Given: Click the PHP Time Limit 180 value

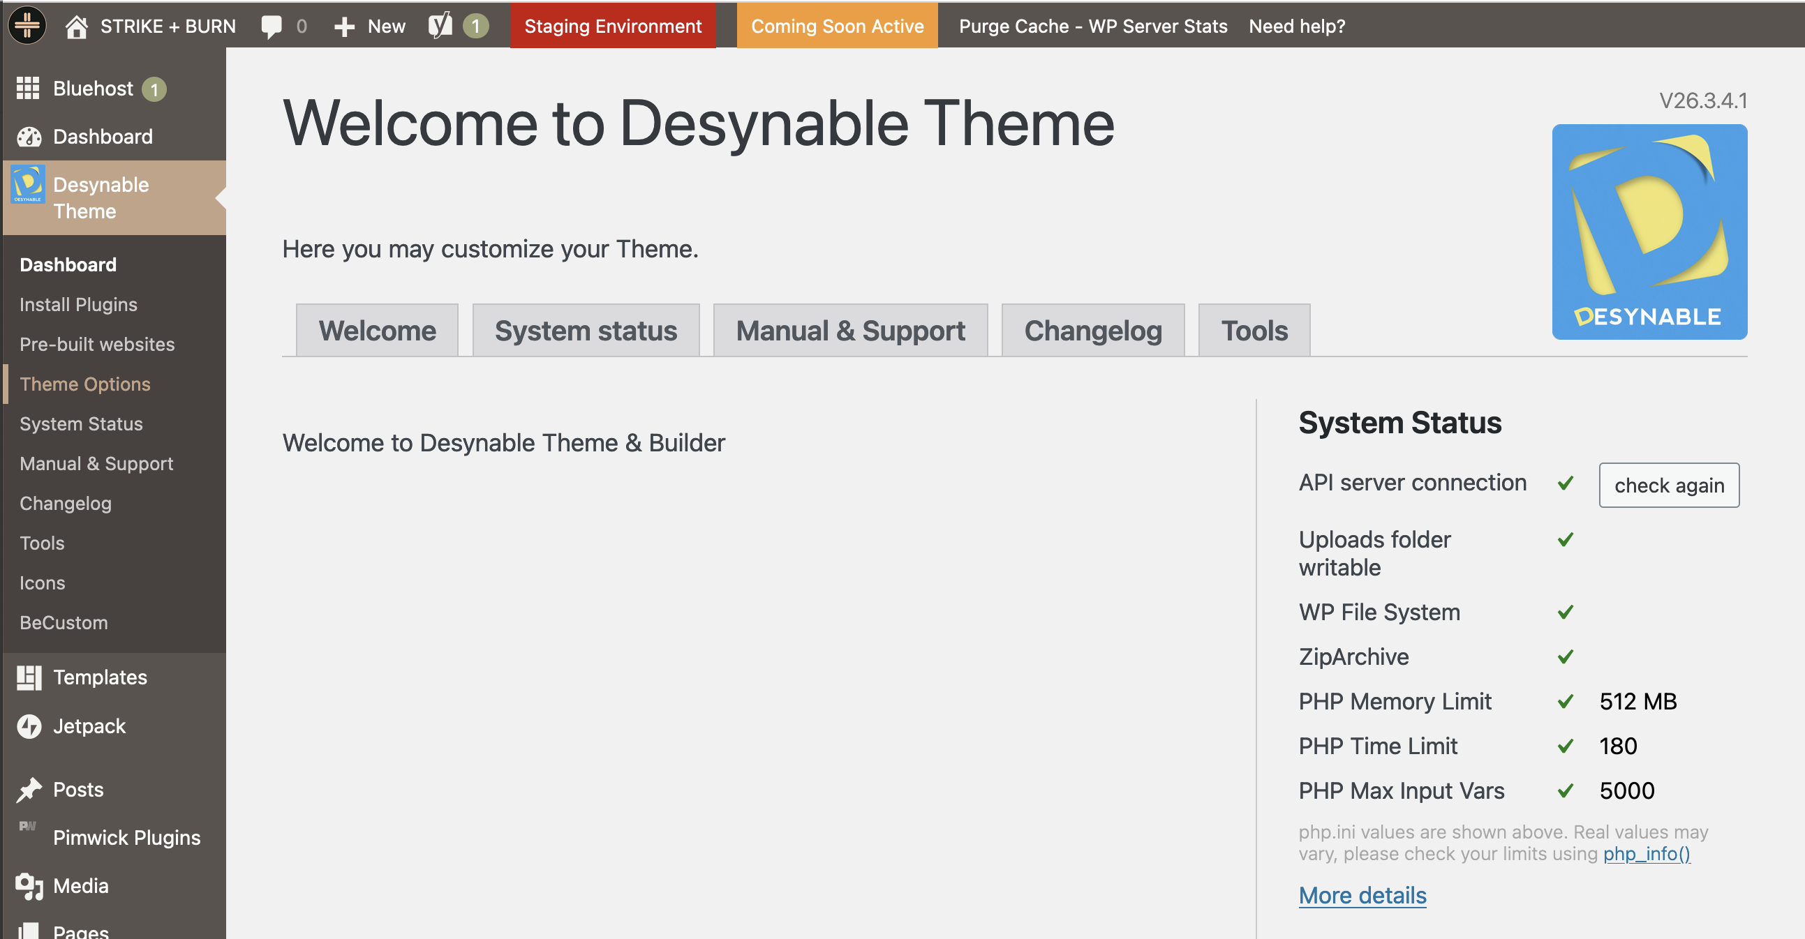Looking at the screenshot, I should click(x=1618, y=746).
